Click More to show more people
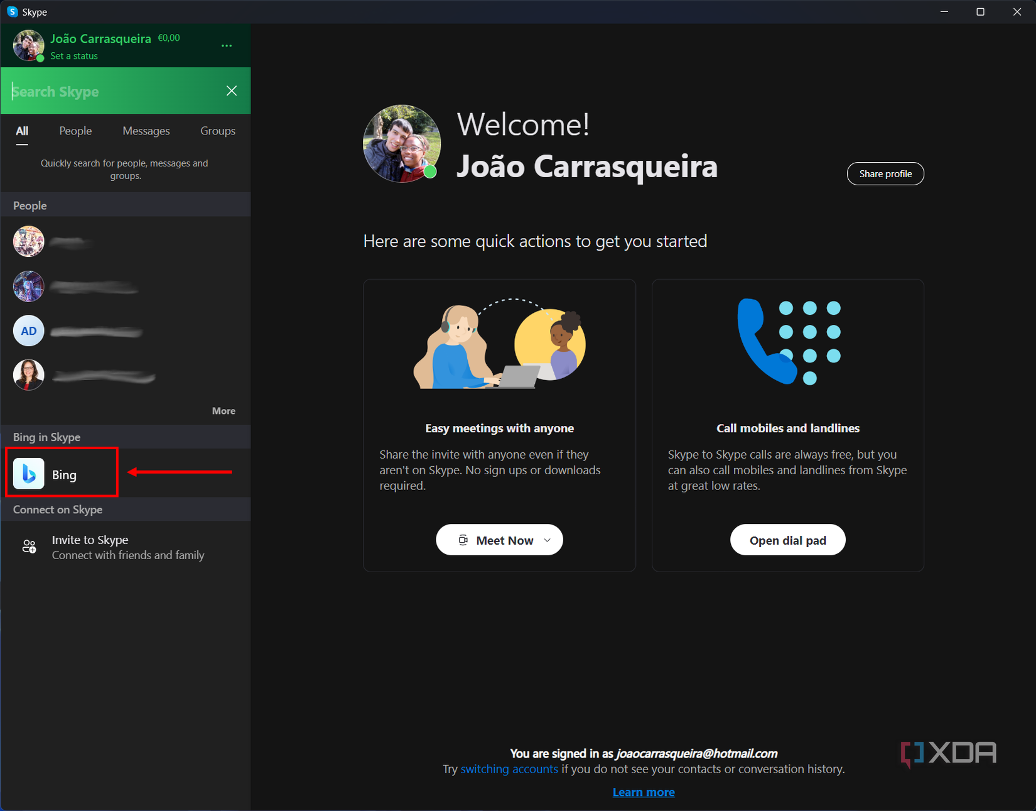Image resolution: width=1036 pixels, height=811 pixels. (x=224, y=411)
